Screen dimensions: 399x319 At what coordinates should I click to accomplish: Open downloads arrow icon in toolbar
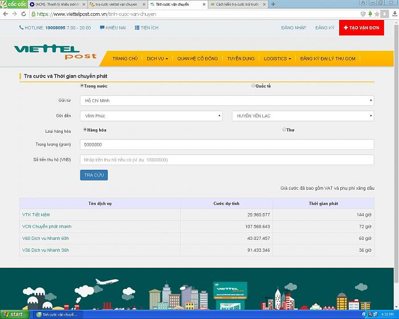[394, 14]
